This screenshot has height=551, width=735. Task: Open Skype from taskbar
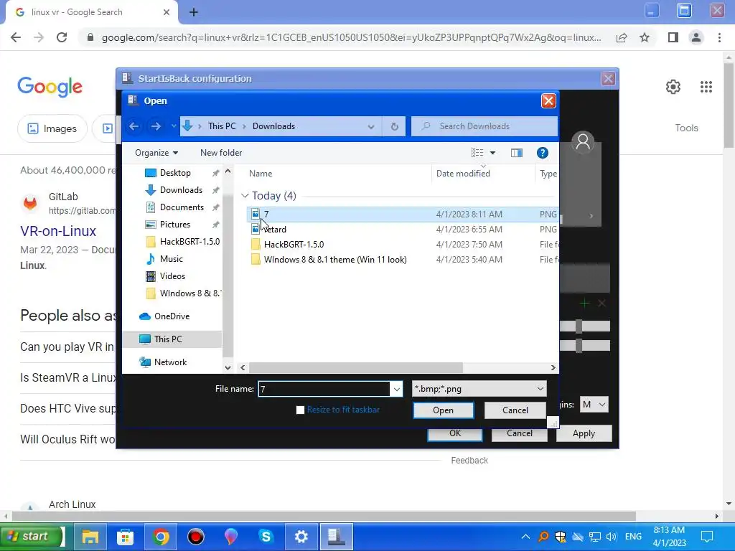click(266, 537)
